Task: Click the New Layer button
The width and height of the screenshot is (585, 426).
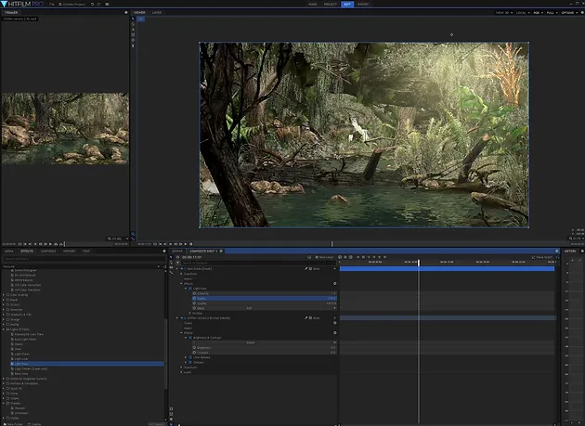Action: coord(324,257)
